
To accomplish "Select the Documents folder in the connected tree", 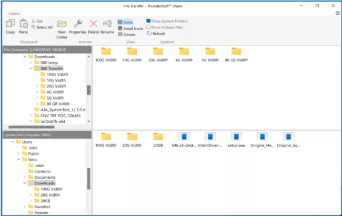I will (45, 177).
